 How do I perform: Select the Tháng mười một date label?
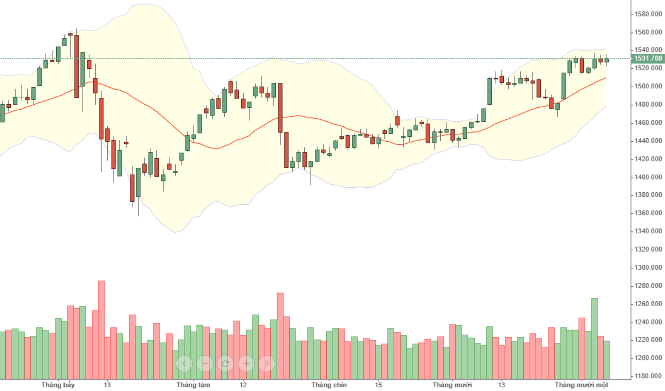[582, 385]
